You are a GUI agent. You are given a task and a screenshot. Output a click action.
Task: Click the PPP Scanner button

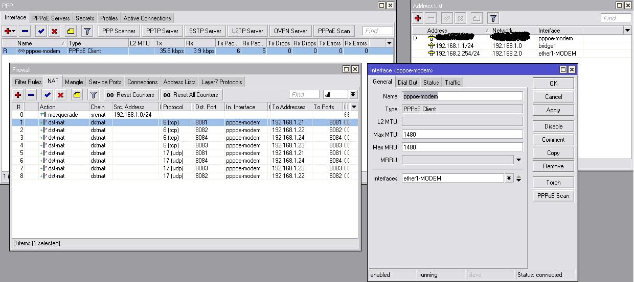(119, 31)
